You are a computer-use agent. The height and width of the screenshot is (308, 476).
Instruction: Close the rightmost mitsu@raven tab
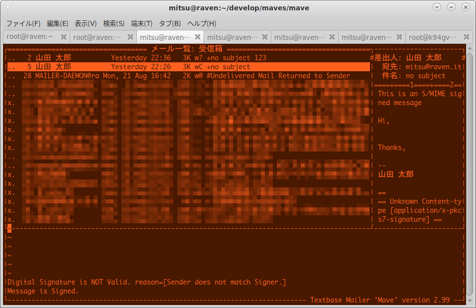[x=399, y=37]
